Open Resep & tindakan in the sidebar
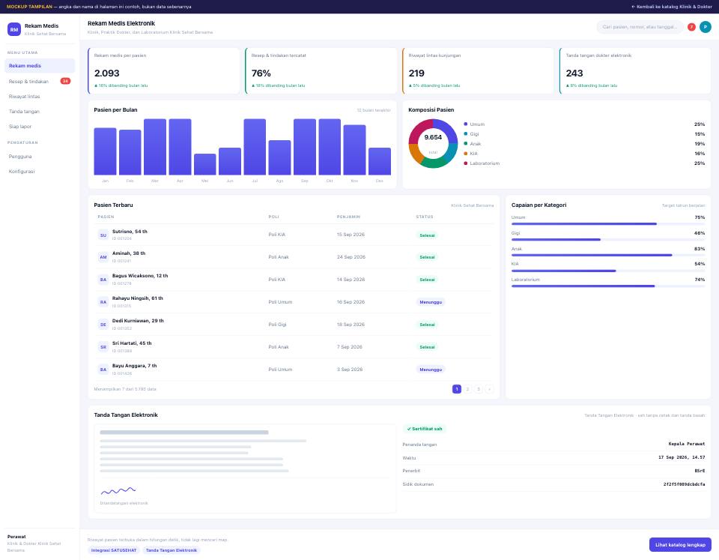 point(40,81)
